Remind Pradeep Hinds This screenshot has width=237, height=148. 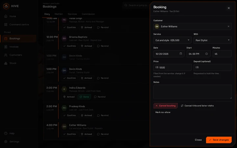point(103,115)
